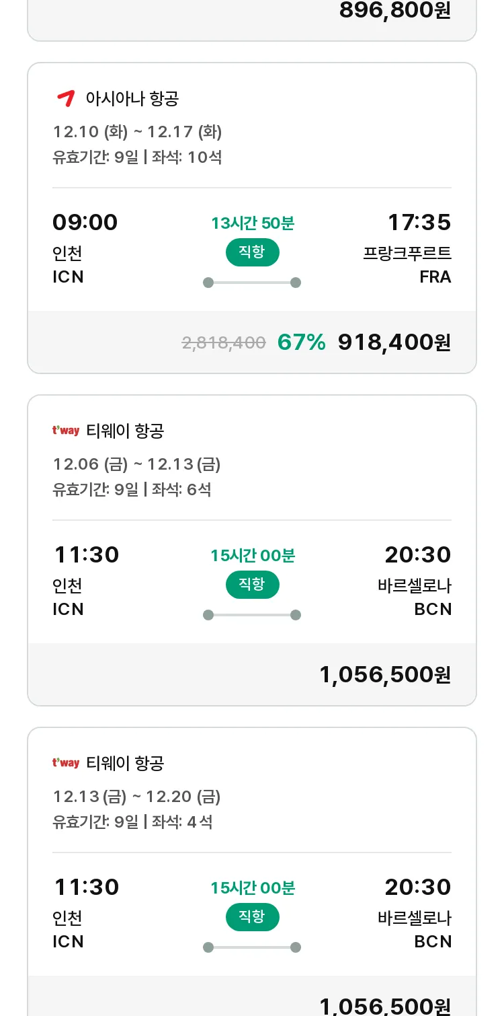Image resolution: width=504 pixels, height=1016 pixels.
Task: Tap the 13시간 50분 flight duration
Action: coord(253,223)
